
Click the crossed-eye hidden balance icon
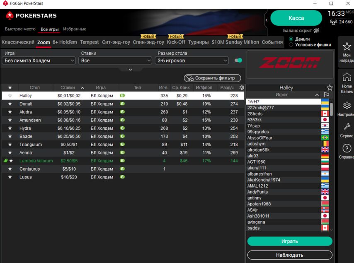point(316,31)
